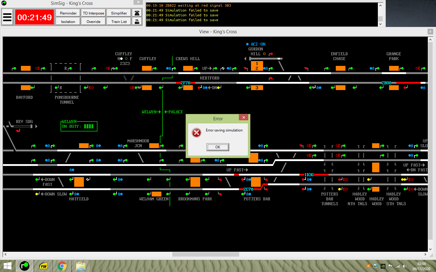
Task: Open Google Chrome from the taskbar
Action: tap(62, 266)
